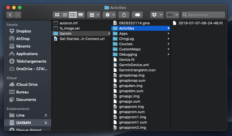Image resolution: width=232 pixels, height=136 pixels.
Task: Switch to gallery view
Action: (x=81, y=15)
